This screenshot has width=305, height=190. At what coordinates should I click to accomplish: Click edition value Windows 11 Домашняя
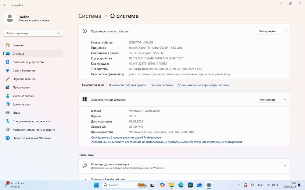click(144, 111)
